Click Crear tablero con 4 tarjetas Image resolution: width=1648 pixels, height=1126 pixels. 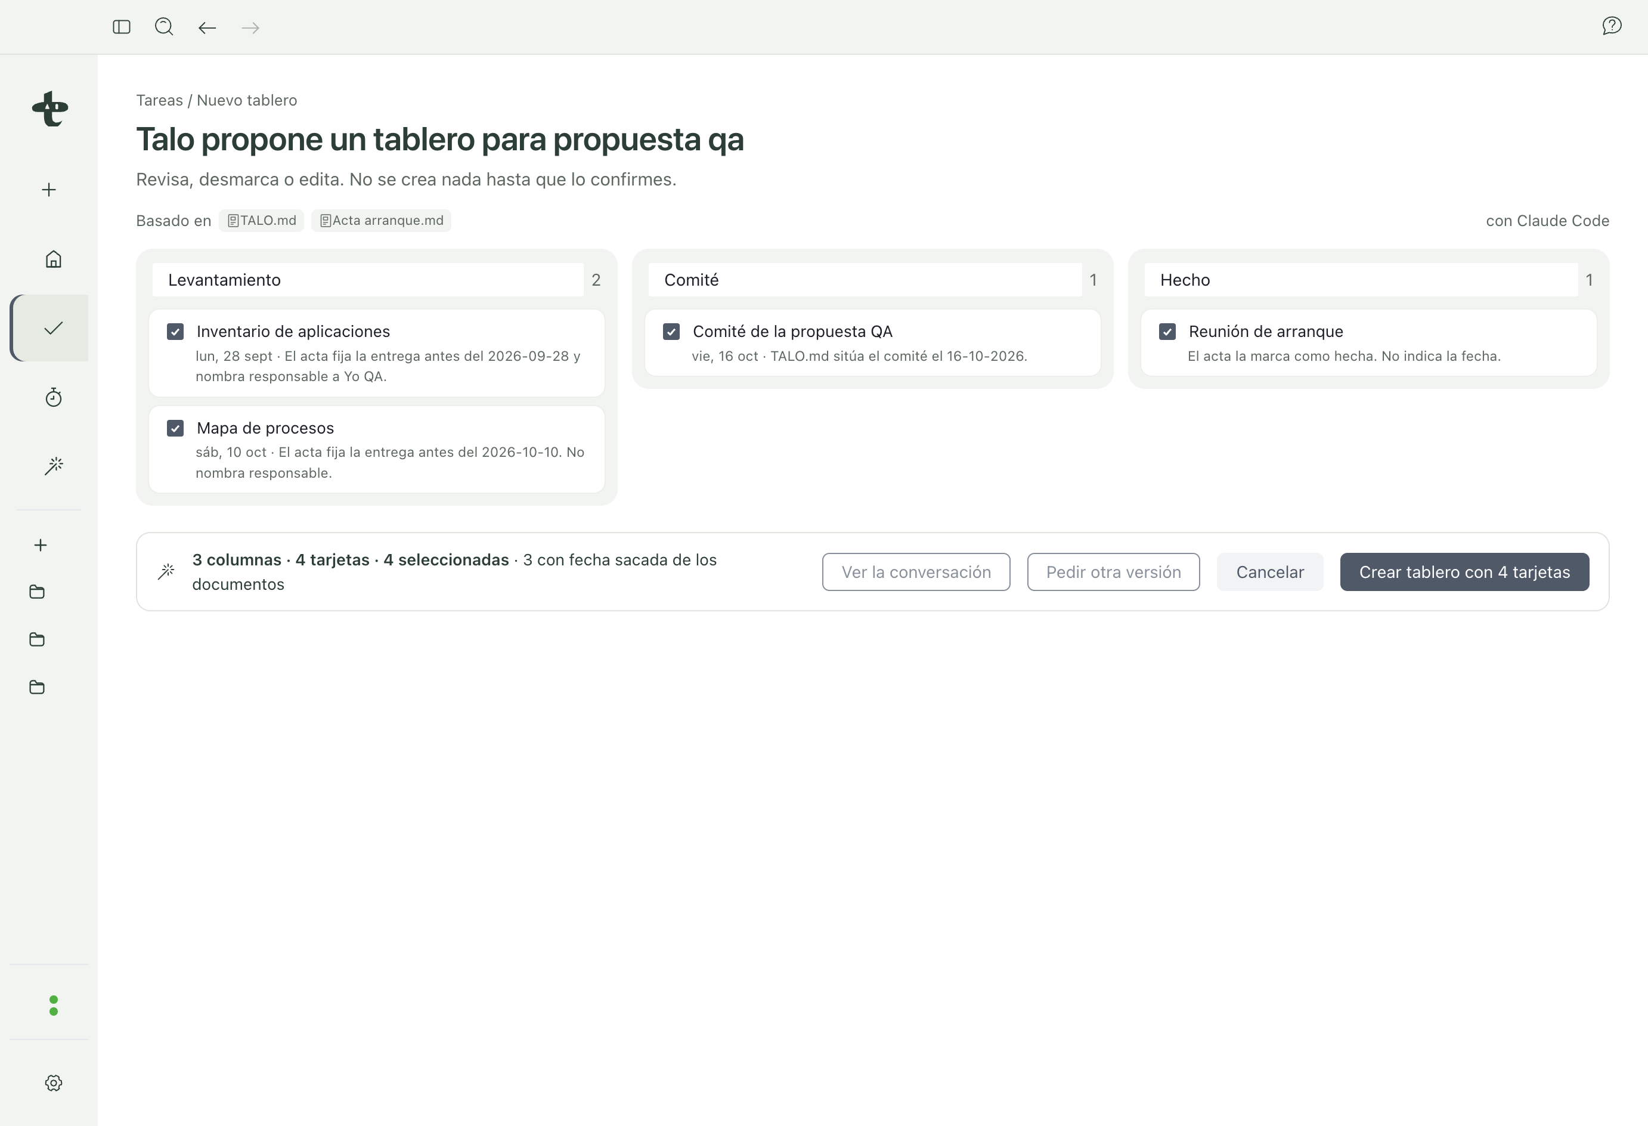1464,572
